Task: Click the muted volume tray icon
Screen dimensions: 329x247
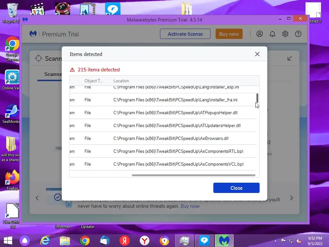Action: [298, 241]
